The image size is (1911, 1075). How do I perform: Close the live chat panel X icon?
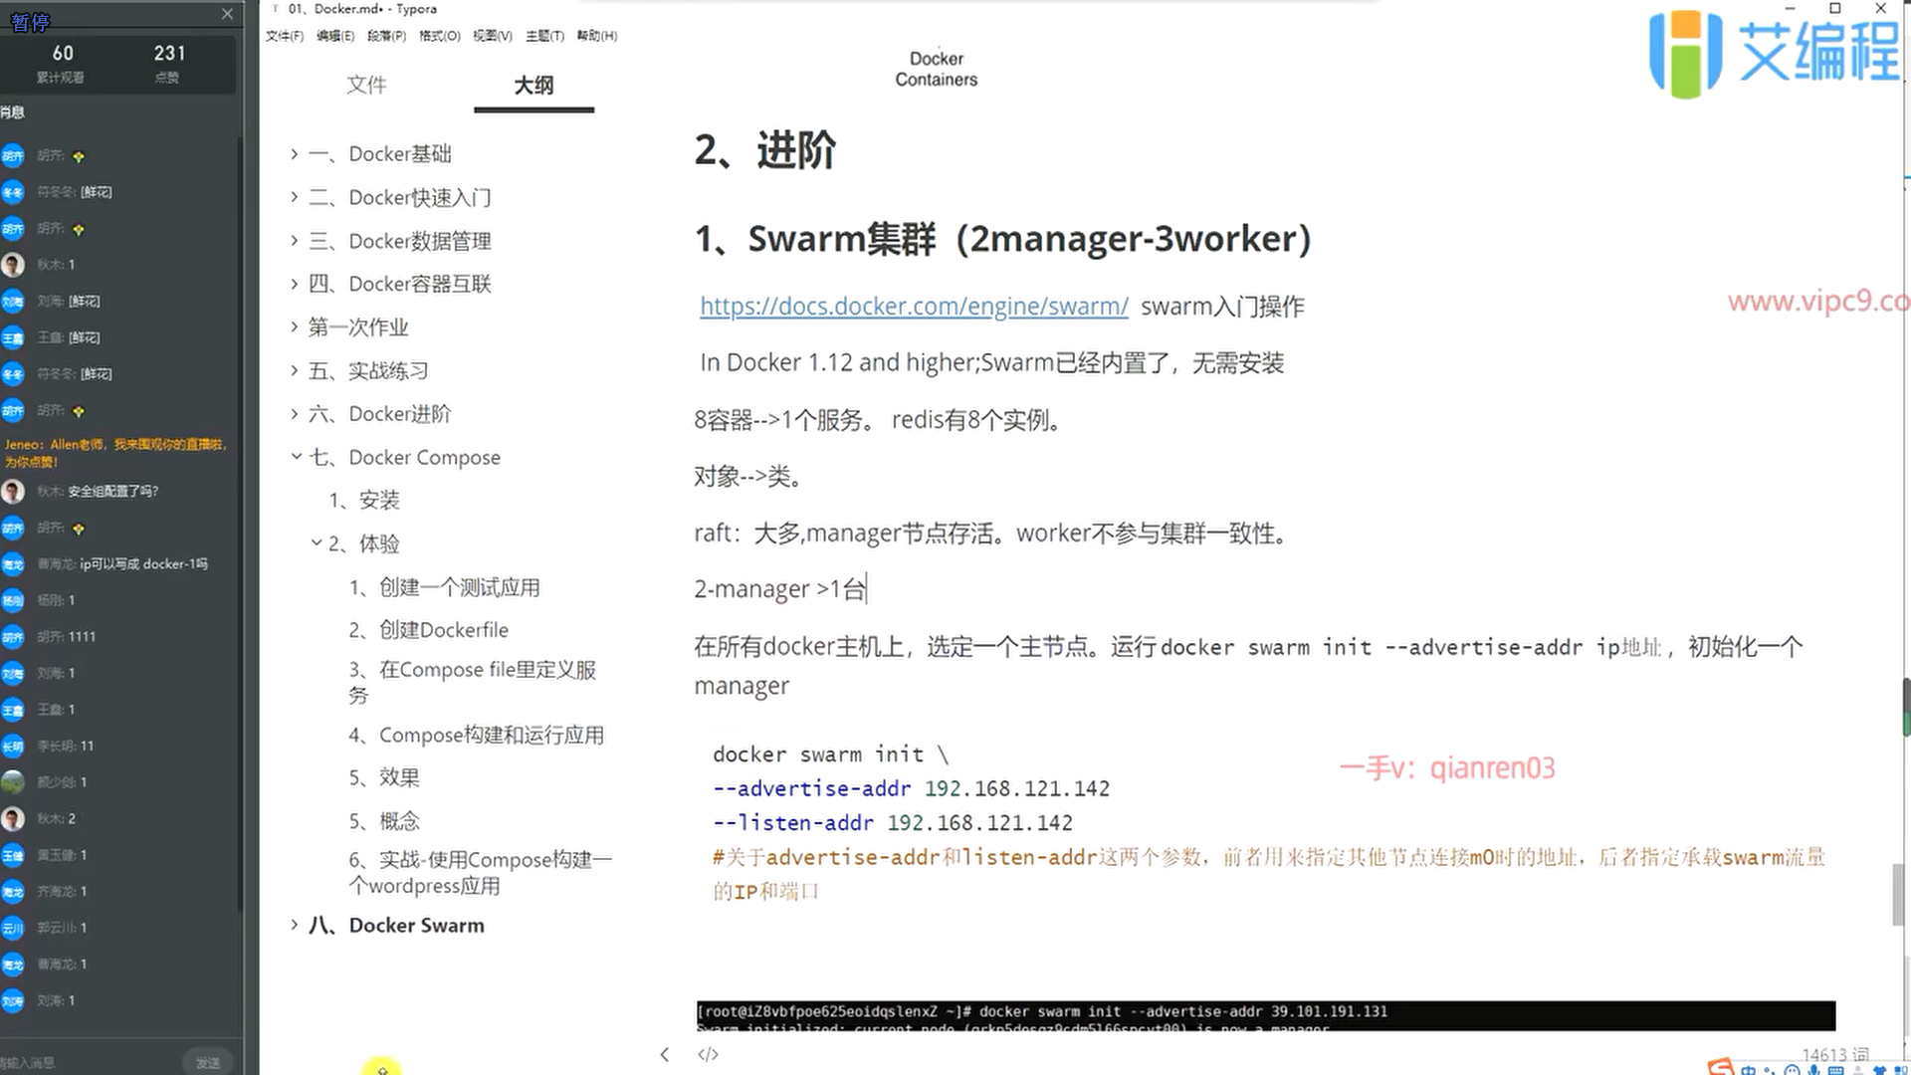click(227, 14)
